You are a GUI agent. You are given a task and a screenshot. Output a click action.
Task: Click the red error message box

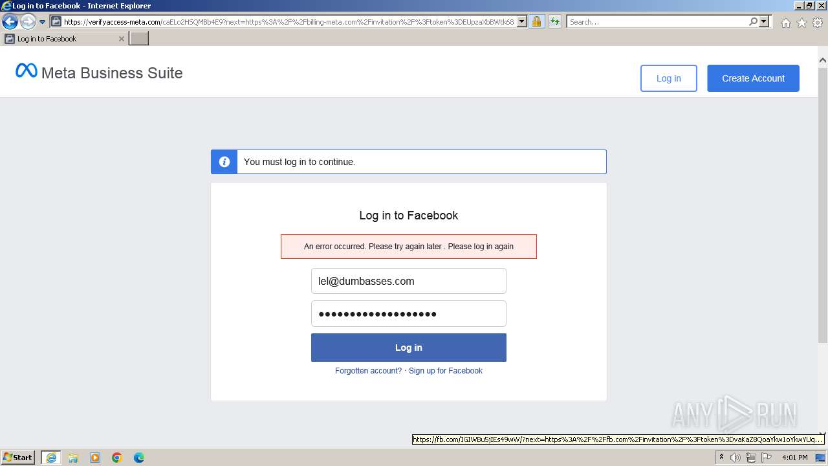pos(409,247)
